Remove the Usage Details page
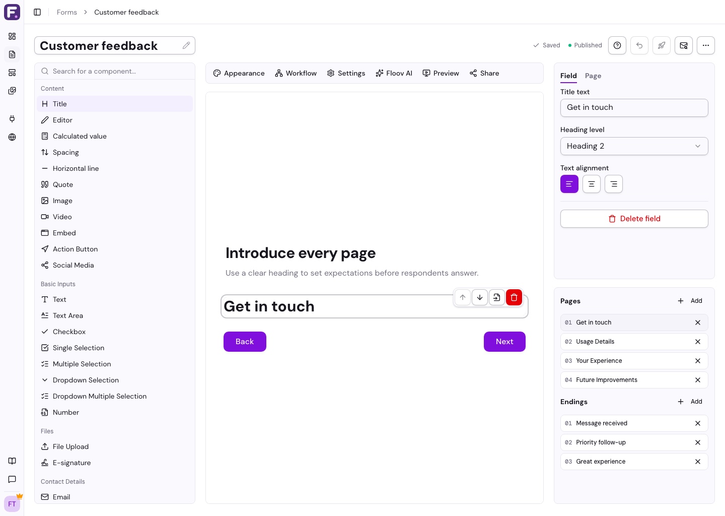This screenshot has height=516, width=725. pyautogui.click(x=698, y=342)
